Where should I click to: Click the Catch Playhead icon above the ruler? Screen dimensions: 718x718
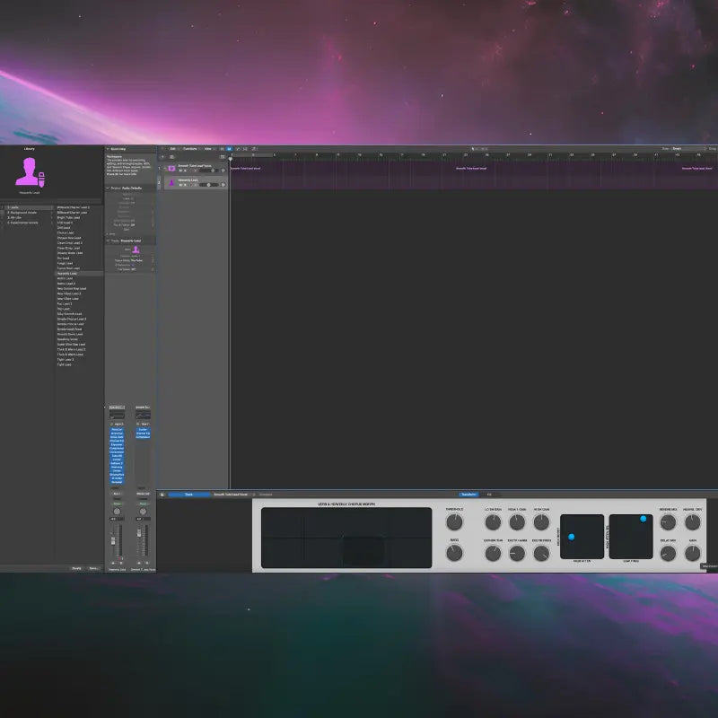223,156
